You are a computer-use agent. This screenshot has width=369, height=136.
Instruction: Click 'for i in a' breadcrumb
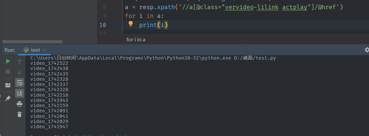click(x=136, y=39)
